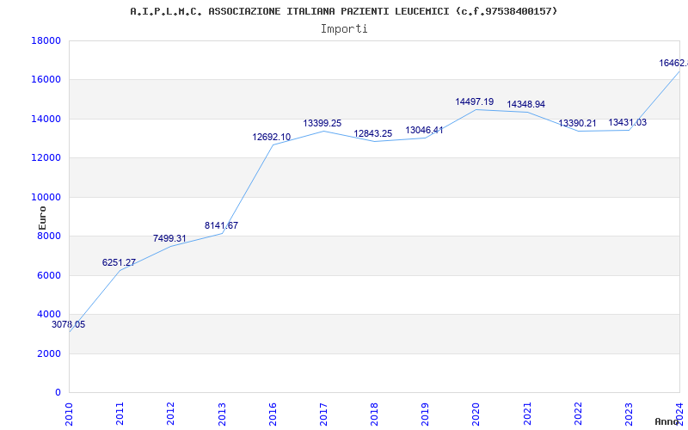
Task: Select the 6251.27 data label
Action: coord(119,262)
